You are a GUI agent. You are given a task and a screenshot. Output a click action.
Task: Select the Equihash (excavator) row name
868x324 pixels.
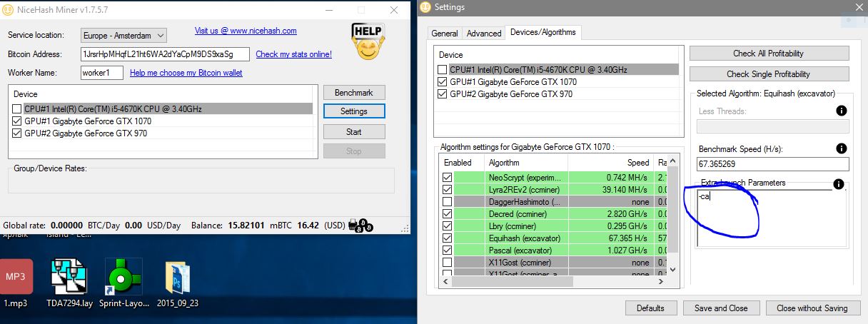pyautogui.click(x=523, y=238)
